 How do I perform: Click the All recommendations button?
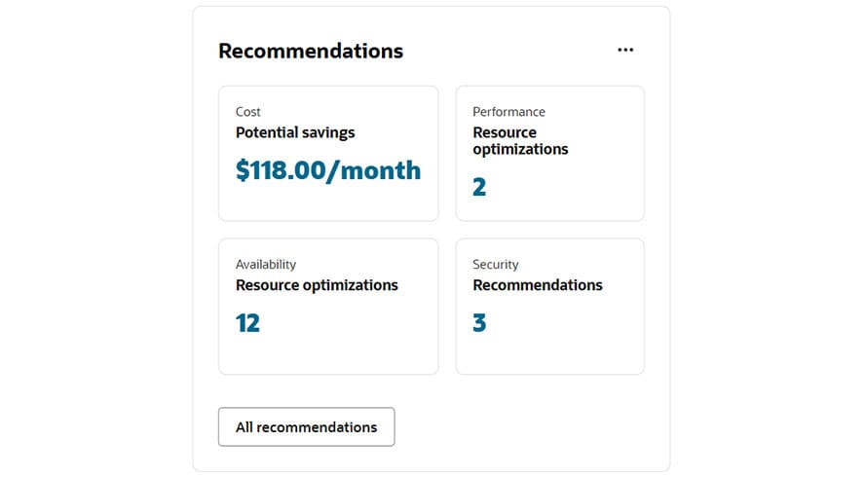click(306, 427)
